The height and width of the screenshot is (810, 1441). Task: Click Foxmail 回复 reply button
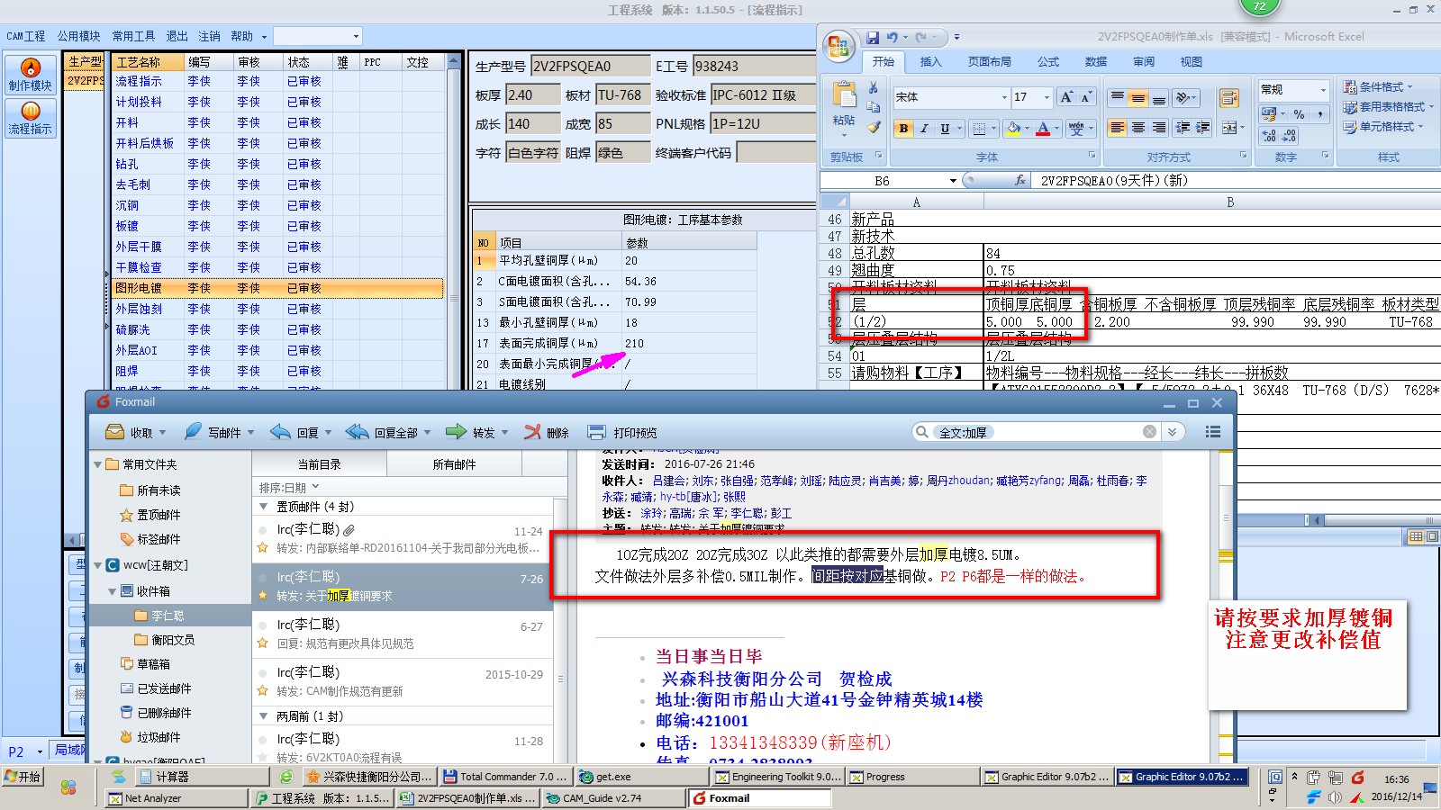(295, 432)
